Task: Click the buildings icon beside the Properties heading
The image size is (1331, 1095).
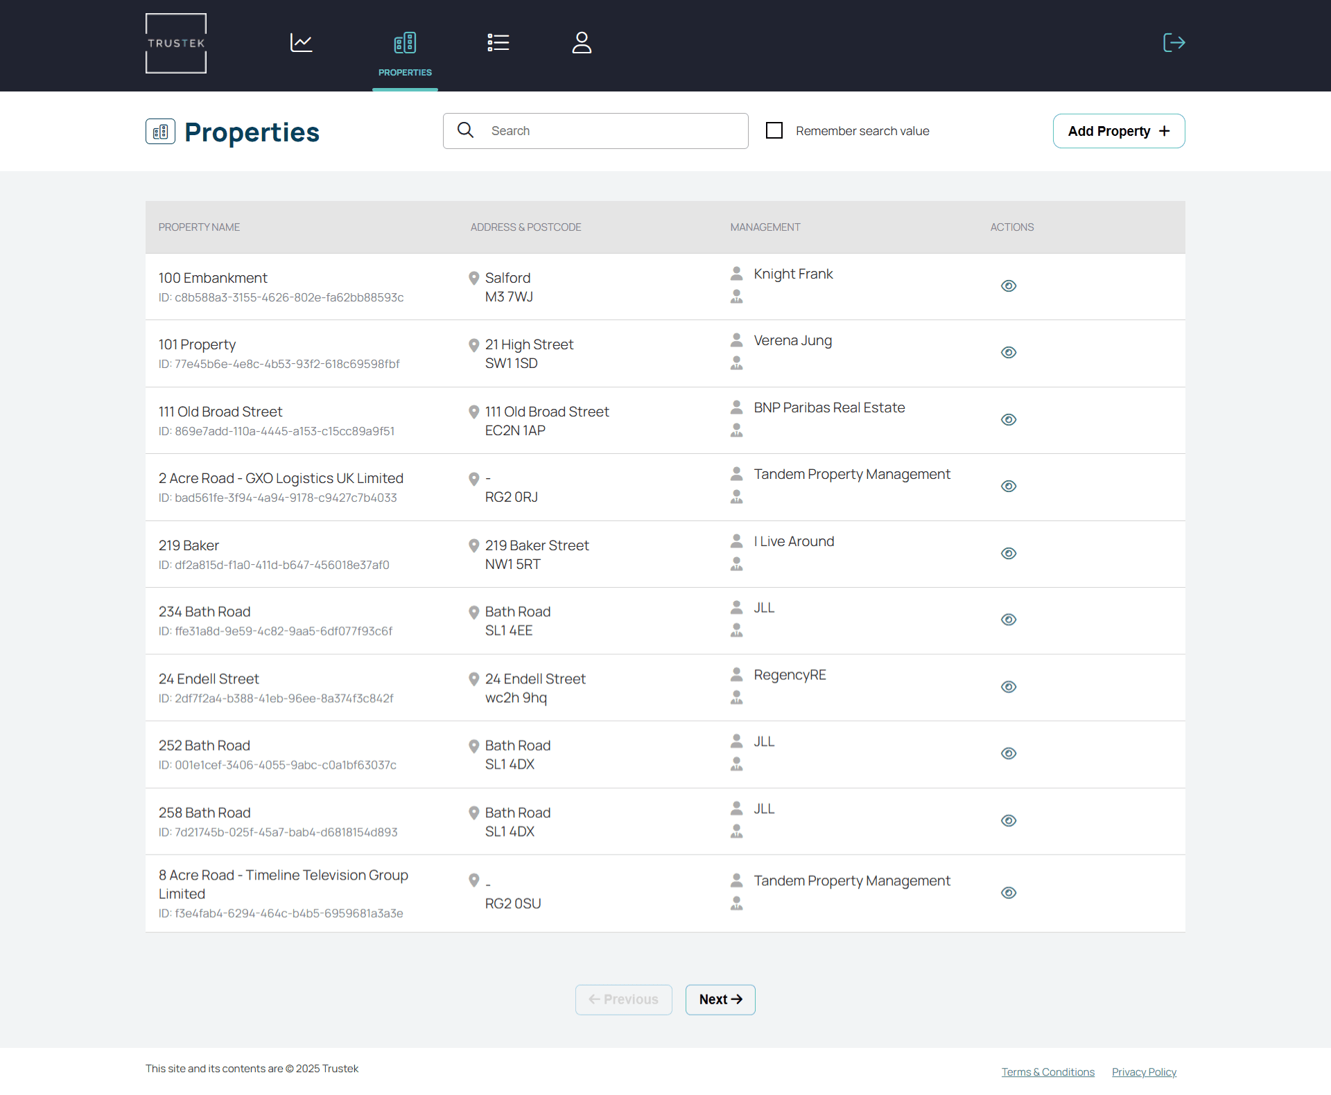Action: (x=160, y=132)
